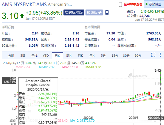Click the 成交量 value 345.33万

(32, 40)
